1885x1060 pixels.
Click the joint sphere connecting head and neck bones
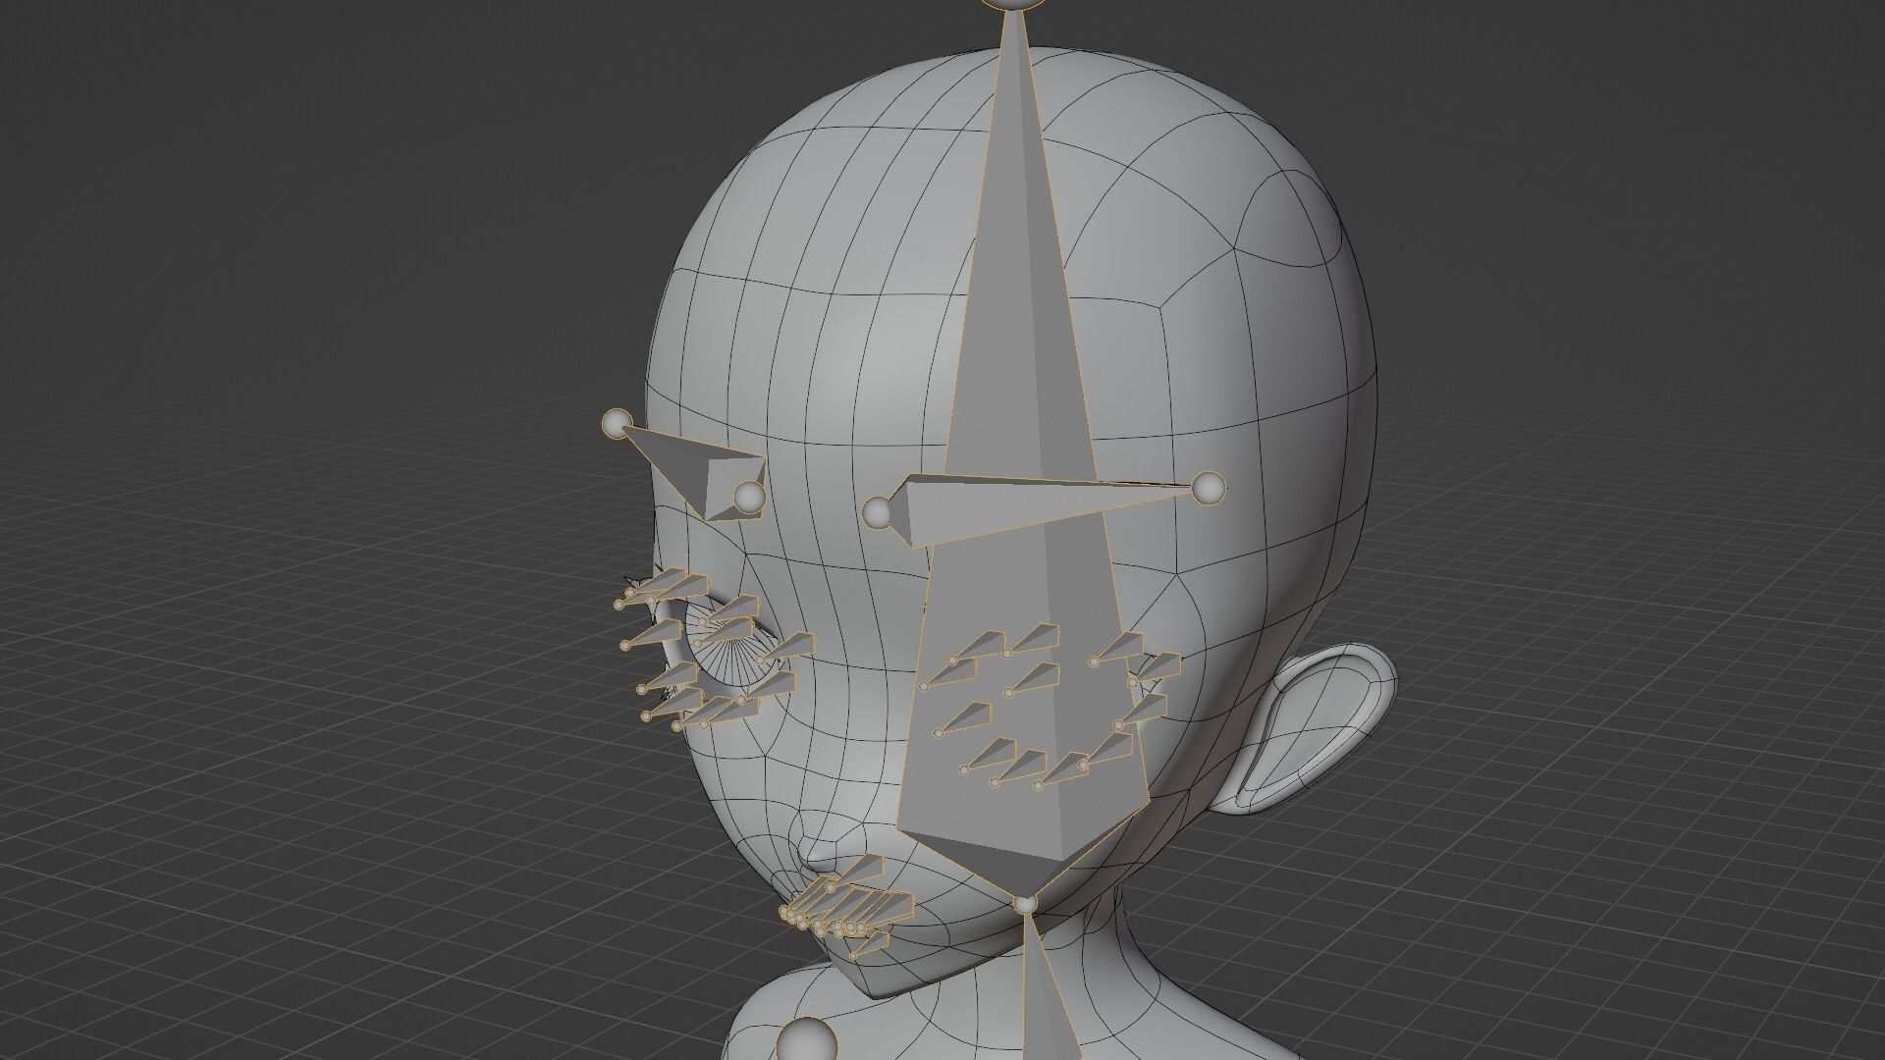(1025, 904)
